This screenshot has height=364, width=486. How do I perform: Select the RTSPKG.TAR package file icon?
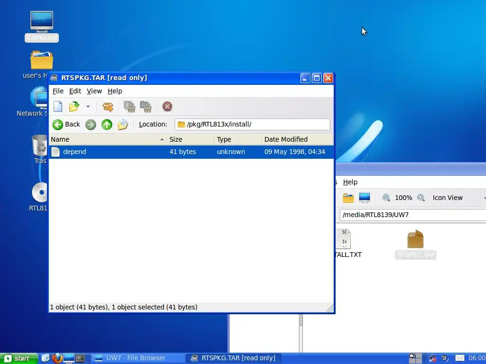tap(416, 245)
